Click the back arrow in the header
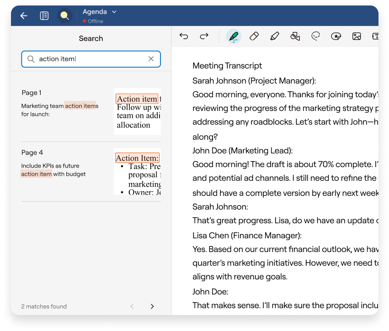Image resolution: width=389 pixels, height=331 pixels. tap(24, 16)
